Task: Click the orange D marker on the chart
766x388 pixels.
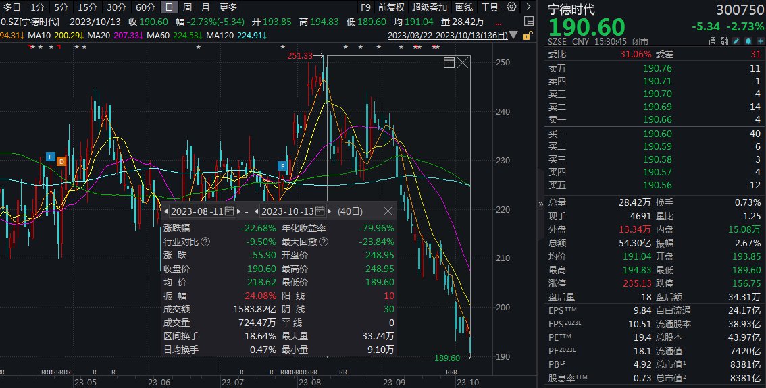Action: [x=61, y=161]
